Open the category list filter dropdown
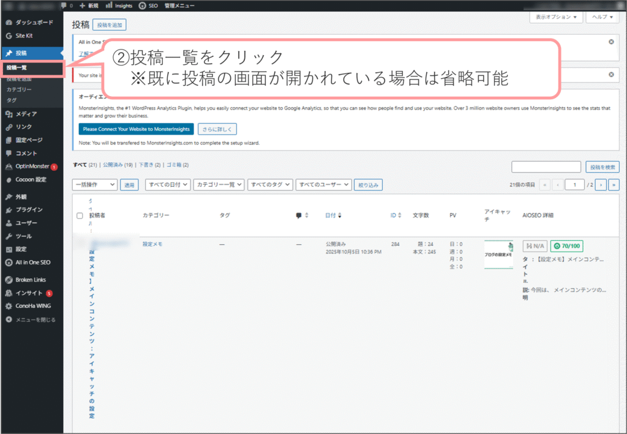This screenshot has height=434, width=627. coord(219,184)
